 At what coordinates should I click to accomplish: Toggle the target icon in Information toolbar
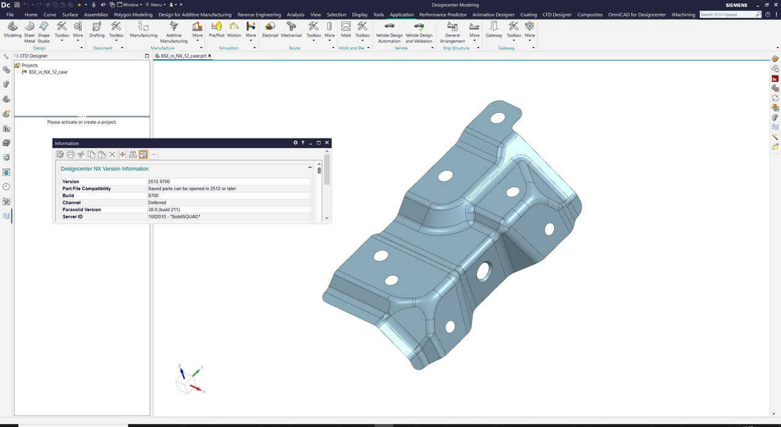(123, 154)
